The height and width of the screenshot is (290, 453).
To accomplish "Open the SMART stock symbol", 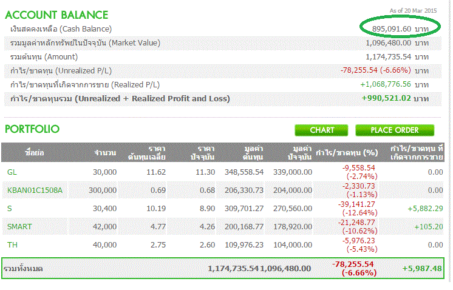I will (19, 226).
